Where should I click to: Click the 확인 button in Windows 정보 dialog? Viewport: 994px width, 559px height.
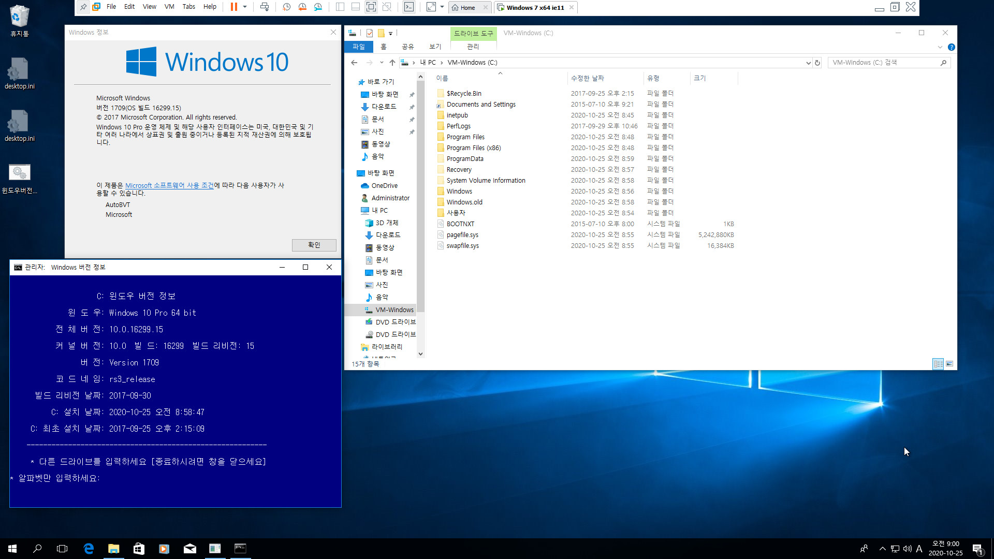(314, 245)
